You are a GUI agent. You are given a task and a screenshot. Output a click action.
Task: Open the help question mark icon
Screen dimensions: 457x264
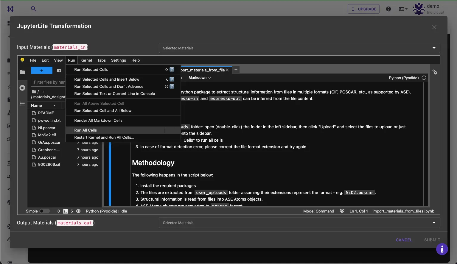[388, 9]
